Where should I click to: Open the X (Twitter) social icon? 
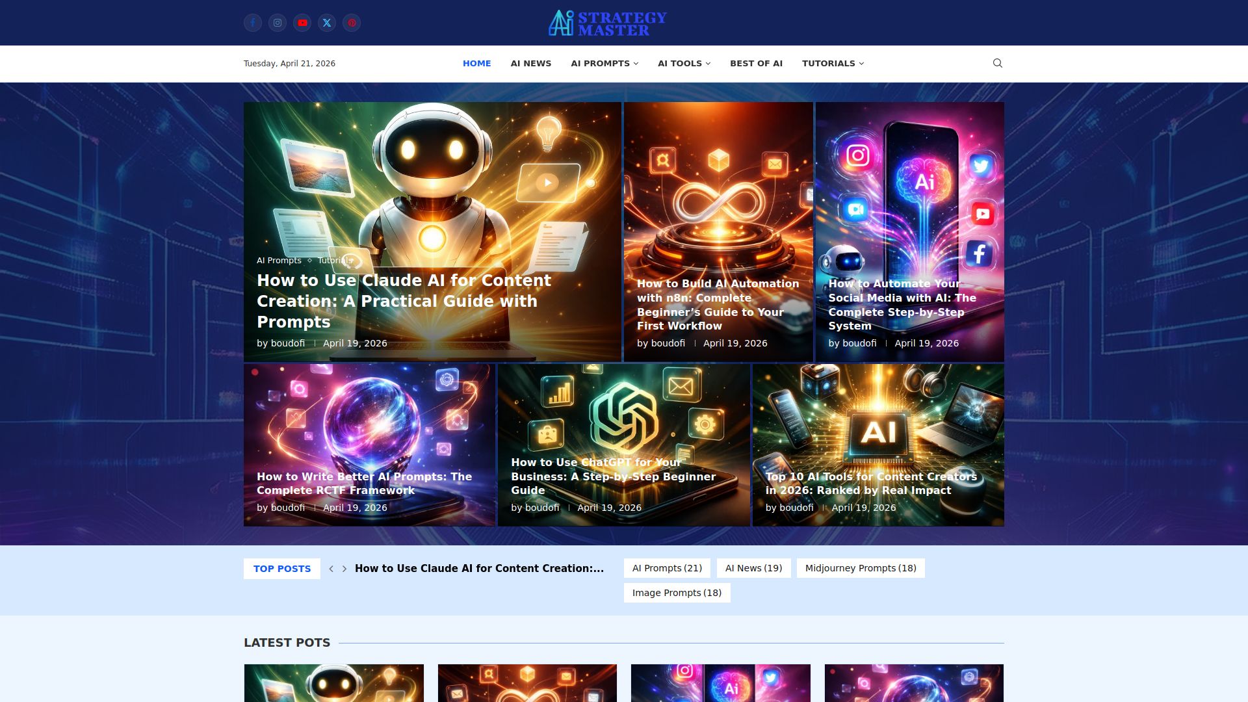[x=327, y=23]
